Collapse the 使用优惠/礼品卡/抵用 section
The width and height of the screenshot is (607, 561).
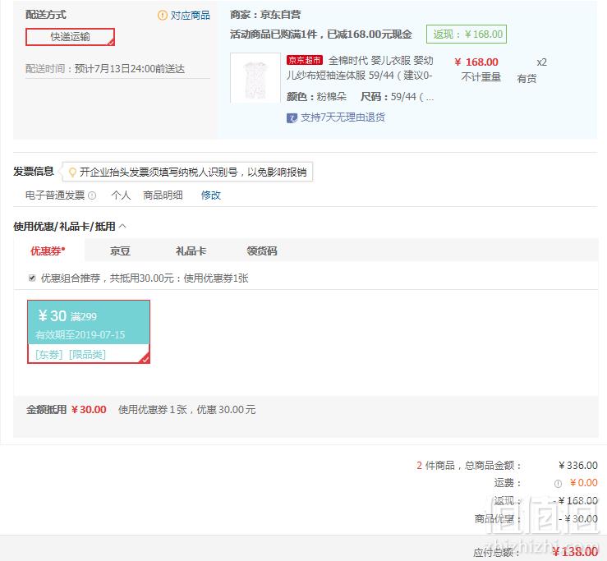pyautogui.click(x=122, y=226)
